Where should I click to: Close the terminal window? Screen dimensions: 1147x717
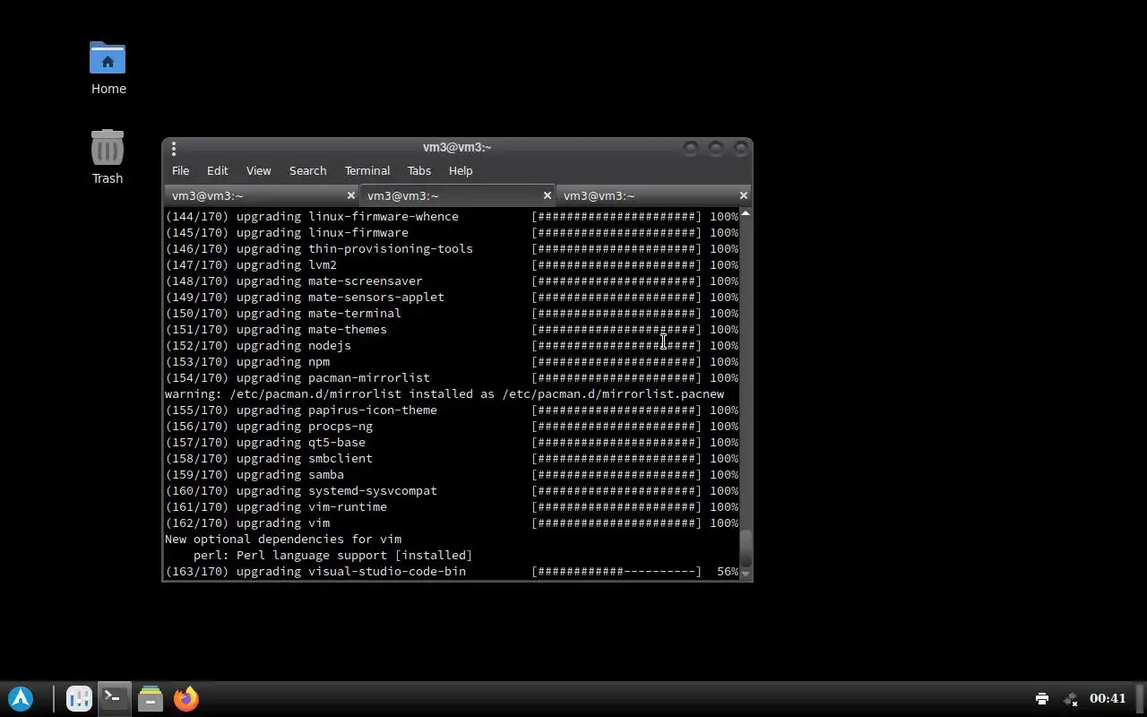(x=741, y=148)
